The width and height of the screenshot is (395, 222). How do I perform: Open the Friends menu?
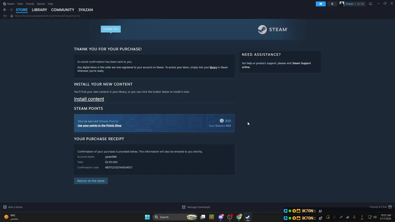tap(30, 4)
